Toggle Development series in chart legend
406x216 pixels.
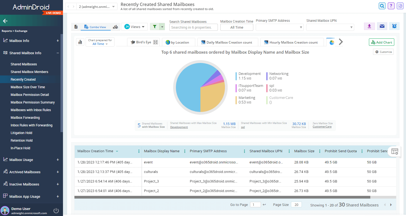click(x=249, y=74)
